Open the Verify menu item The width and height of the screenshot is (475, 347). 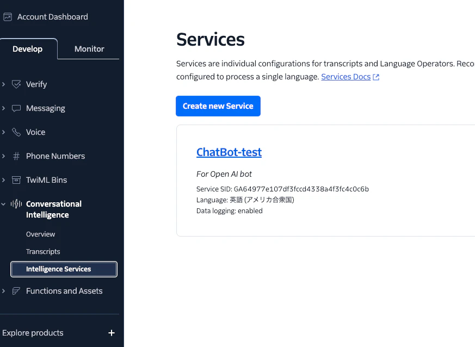tap(36, 84)
